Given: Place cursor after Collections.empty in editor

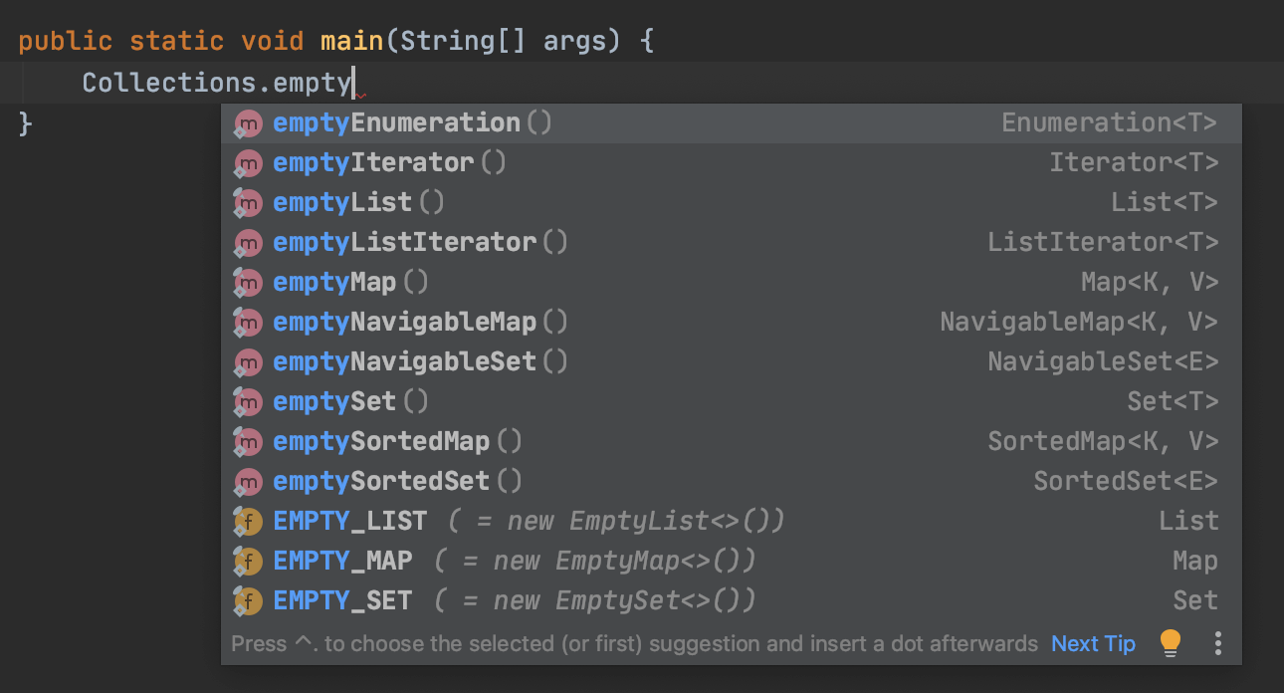Looking at the screenshot, I should tap(353, 83).
